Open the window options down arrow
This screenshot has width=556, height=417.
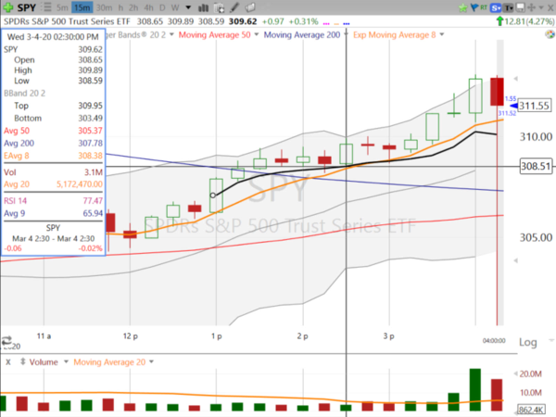tap(541, 7)
